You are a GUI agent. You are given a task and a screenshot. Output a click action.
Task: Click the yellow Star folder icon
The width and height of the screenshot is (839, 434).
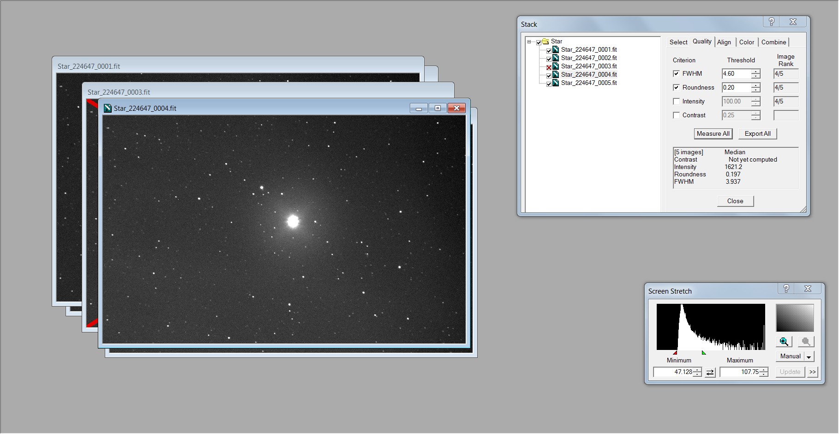tap(545, 41)
